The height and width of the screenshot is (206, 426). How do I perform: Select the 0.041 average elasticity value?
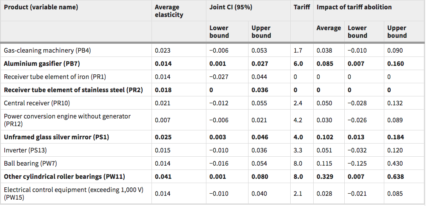pyautogui.click(x=163, y=176)
